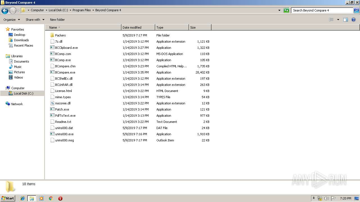Select the BComp.exe file icon
Image resolution: width=360 pixels, height=202 pixels.
52,60
